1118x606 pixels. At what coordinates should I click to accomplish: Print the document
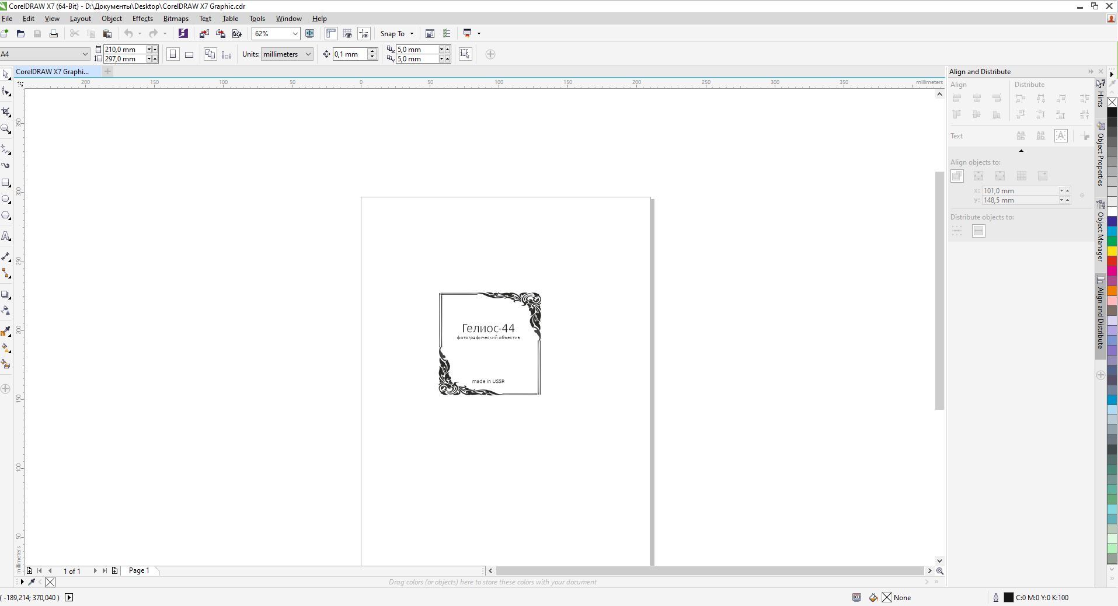pyautogui.click(x=54, y=34)
